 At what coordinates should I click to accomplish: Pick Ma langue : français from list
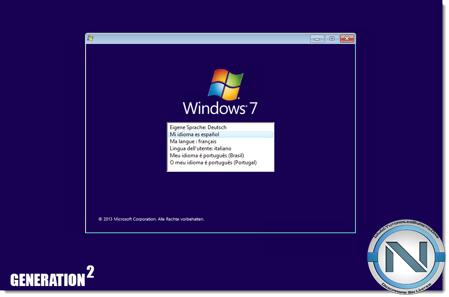pyautogui.click(x=220, y=141)
